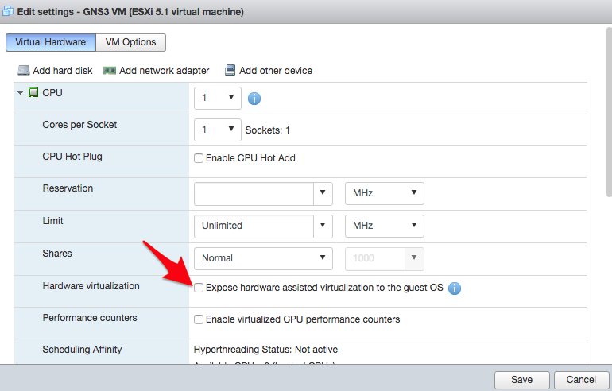The width and height of the screenshot is (612, 391).
Task: Enable CPU Hot Add checkbox
Action: point(199,158)
